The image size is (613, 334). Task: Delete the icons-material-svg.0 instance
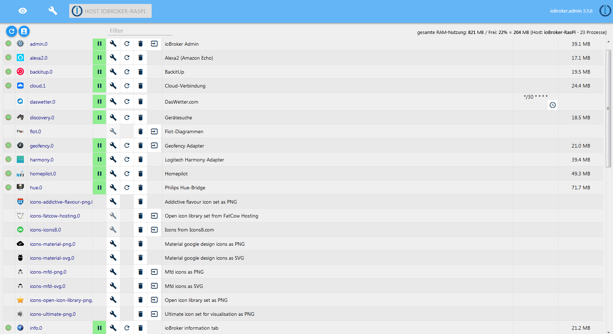(141, 258)
